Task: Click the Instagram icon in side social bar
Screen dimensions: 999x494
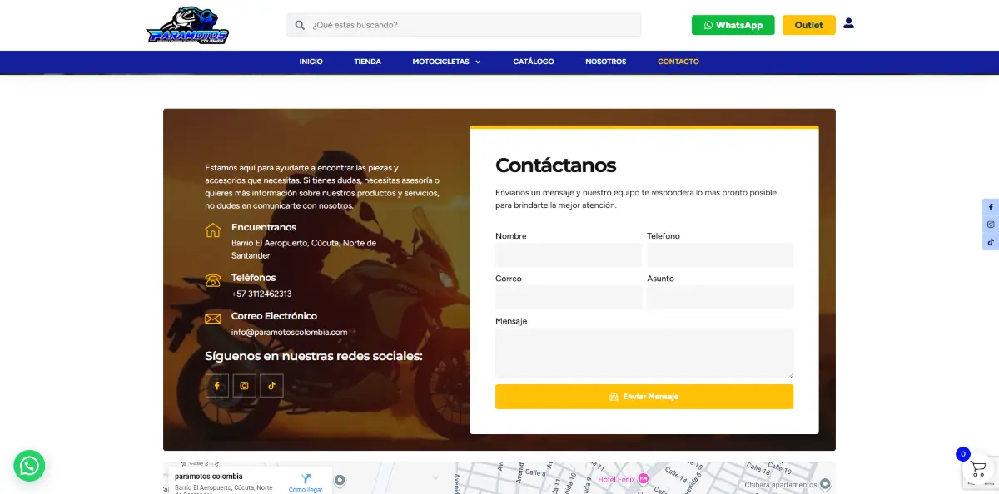Action: coord(991,225)
